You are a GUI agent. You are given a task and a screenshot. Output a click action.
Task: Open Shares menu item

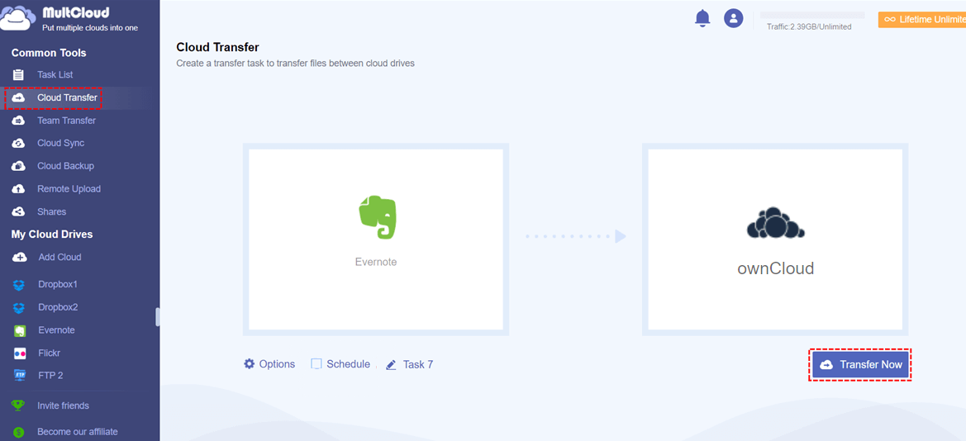[52, 212]
